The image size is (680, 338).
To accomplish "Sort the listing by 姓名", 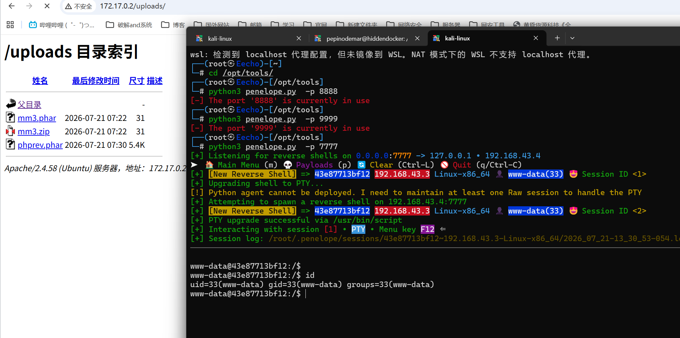I will point(40,81).
